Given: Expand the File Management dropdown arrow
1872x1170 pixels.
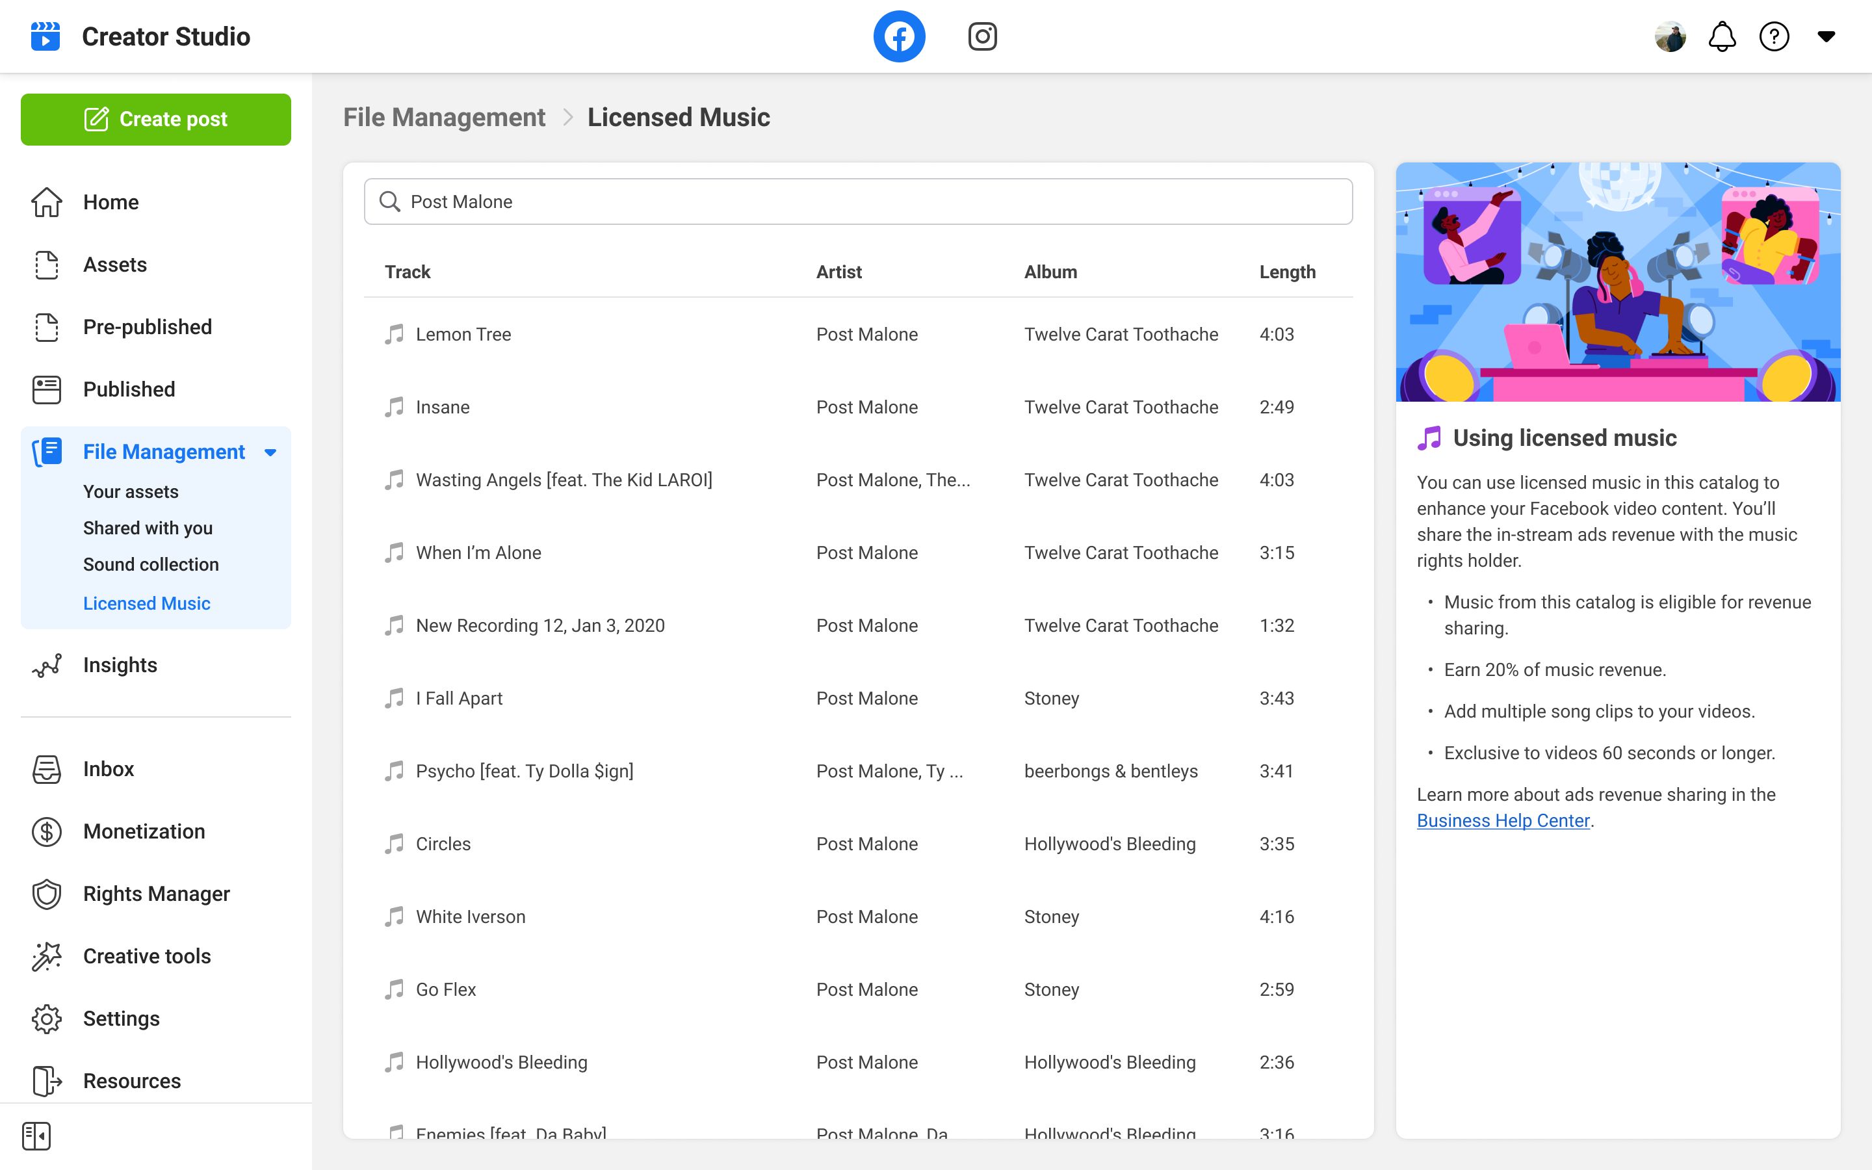Looking at the screenshot, I should [x=270, y=452].
